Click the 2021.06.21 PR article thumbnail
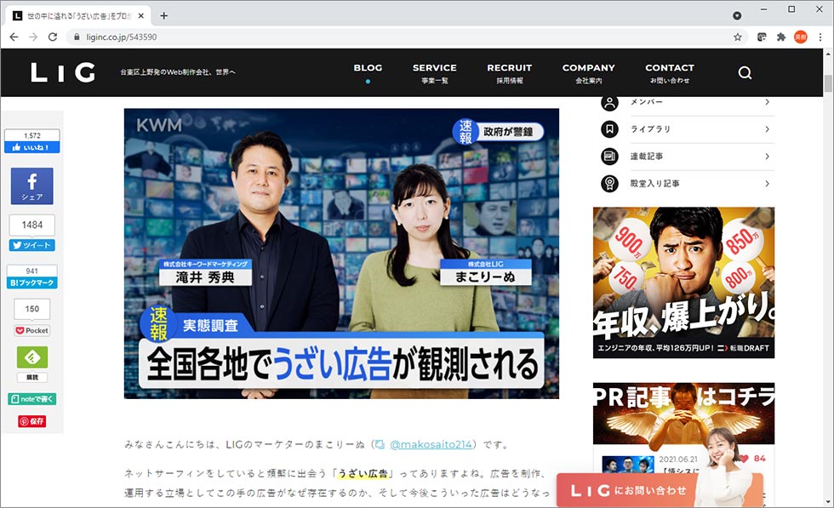Viewport: 834px width, 508px height. pos(628,465)
